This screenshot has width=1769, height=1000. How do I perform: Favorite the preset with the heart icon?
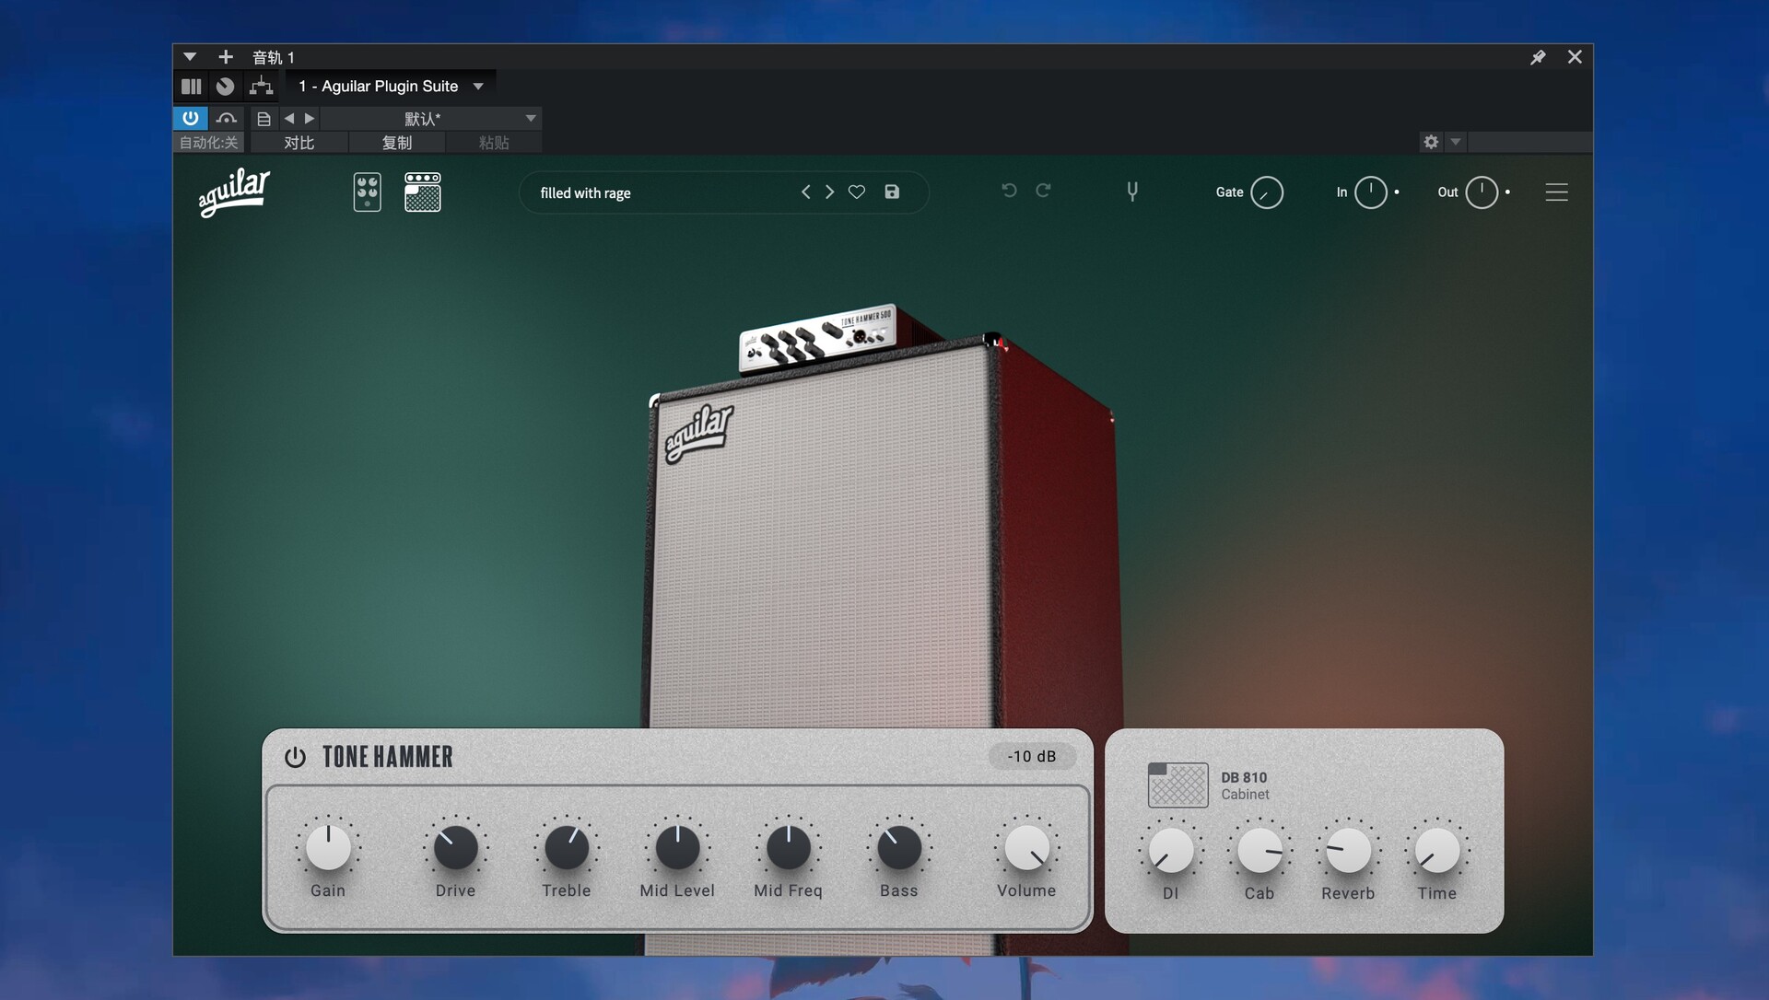click(857, 192)
